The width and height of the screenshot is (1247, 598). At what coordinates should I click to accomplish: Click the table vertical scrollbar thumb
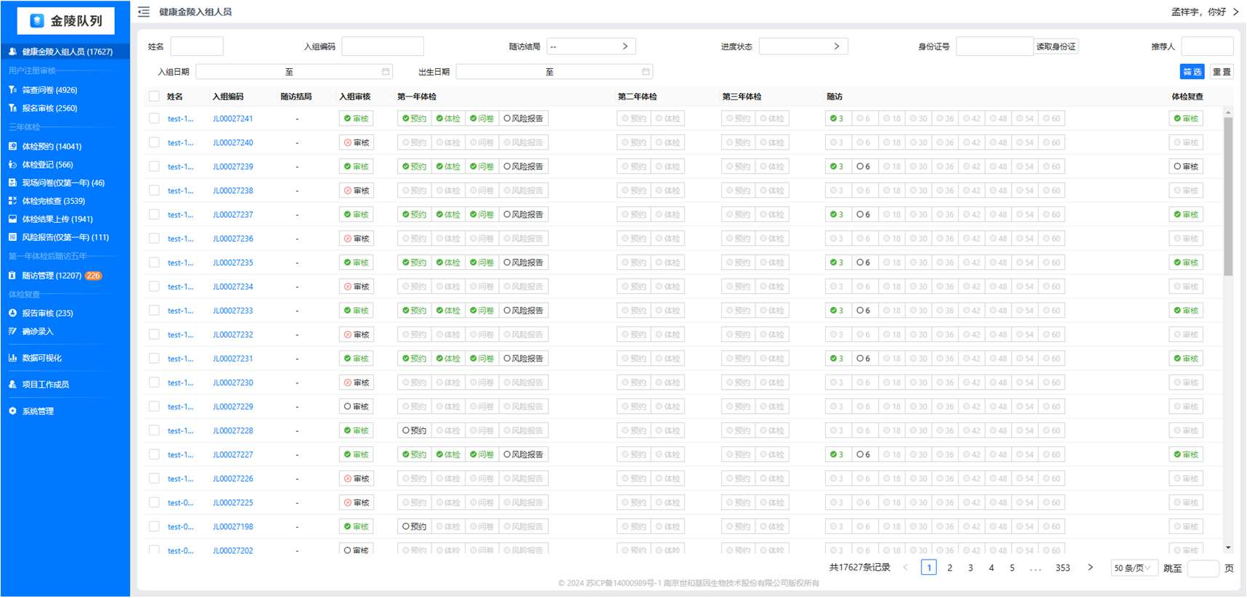pyautogui.click(x=1227, y=196)
